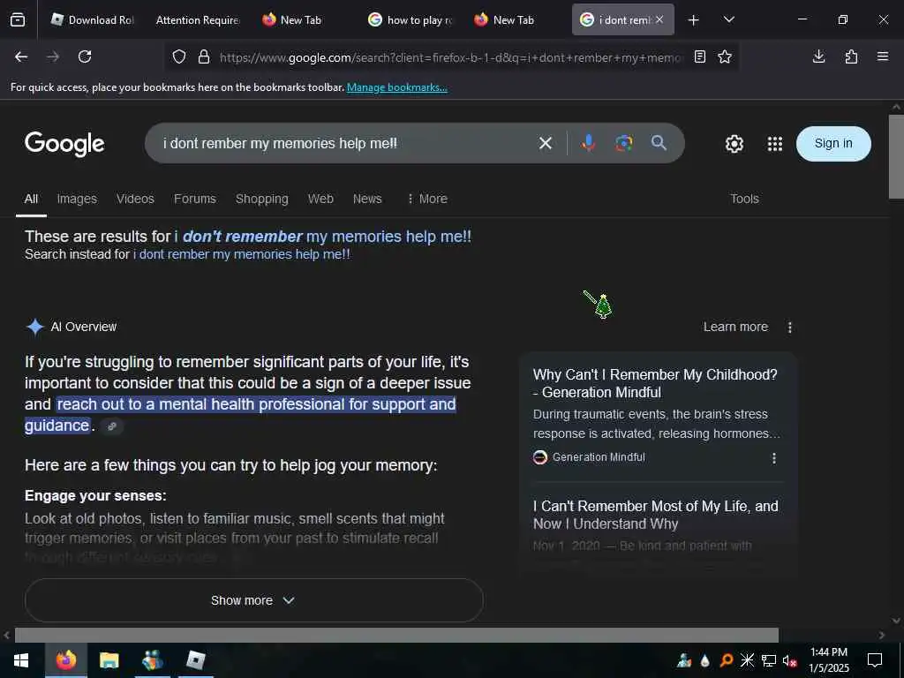Toggle reader view icon in address bar
904x678 pixels.
[700, 56]
